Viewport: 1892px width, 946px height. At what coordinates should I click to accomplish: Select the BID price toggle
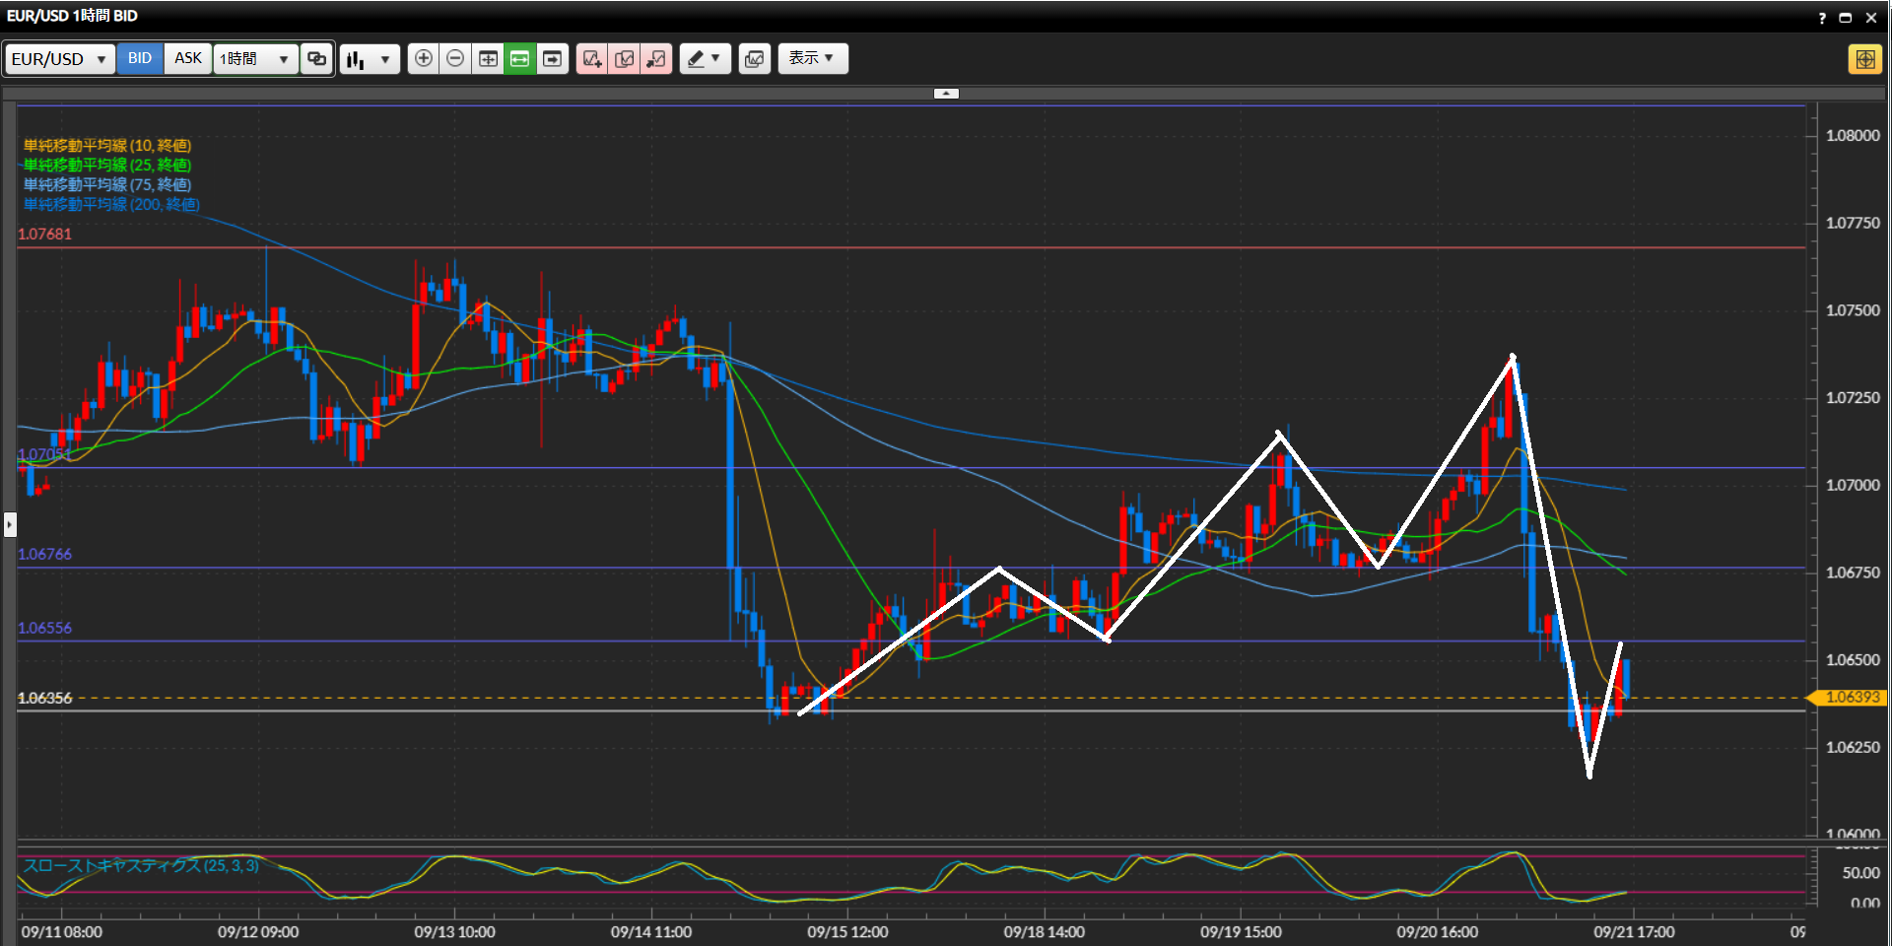pos(140,58)
